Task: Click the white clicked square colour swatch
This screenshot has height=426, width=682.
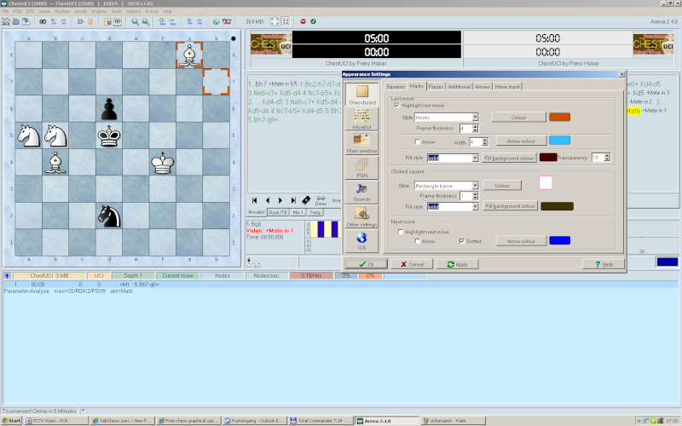Action: pyautogui.click(x=546, y=182)
